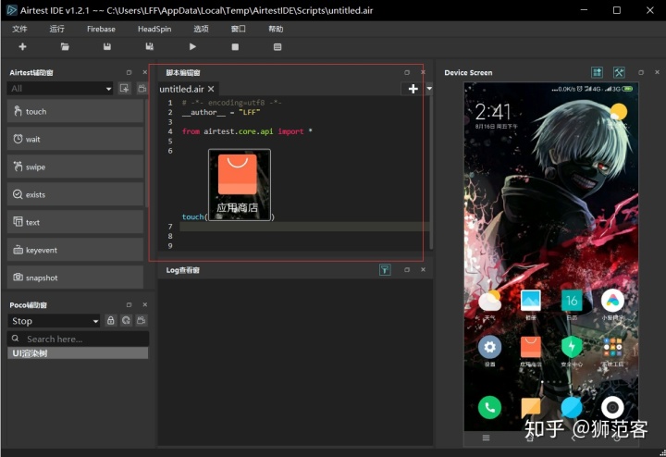The width and height of the screenshot is (666, 457).
Task: Add a new editor tab with plus button
Action: point(413,89)
